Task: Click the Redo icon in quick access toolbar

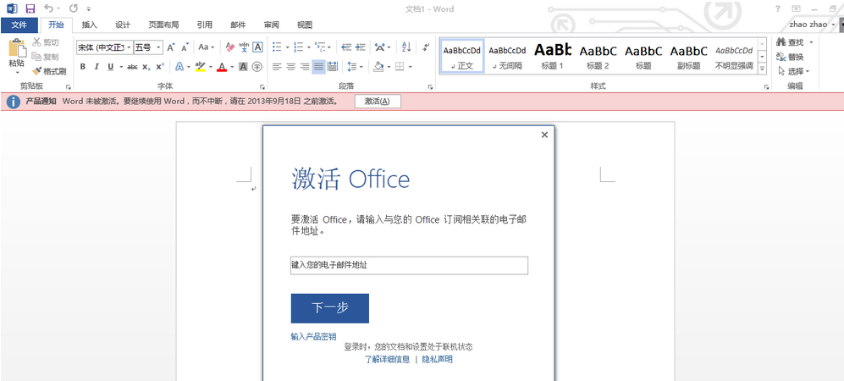Action: point(74,8)
